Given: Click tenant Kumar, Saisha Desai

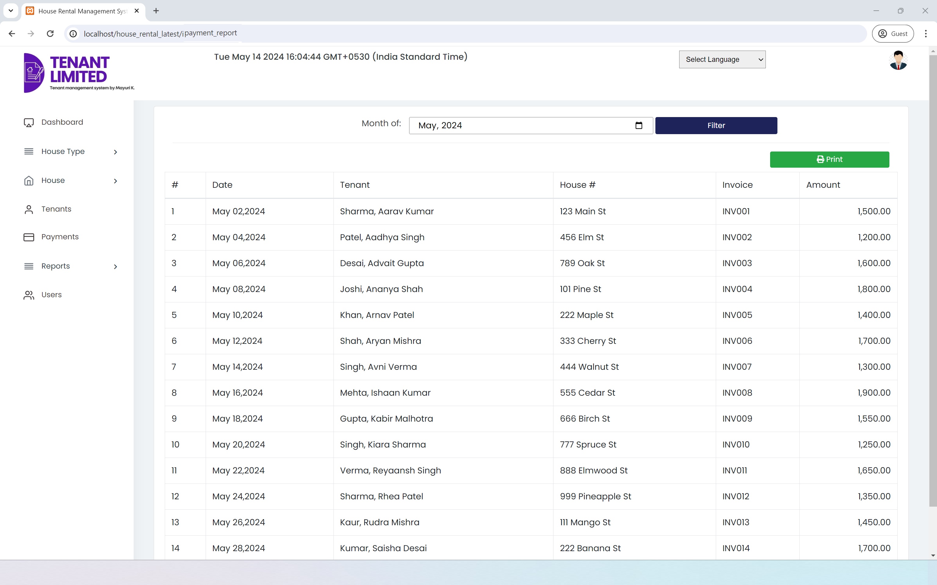Looking at the screenshot, I should click(383, 549).
